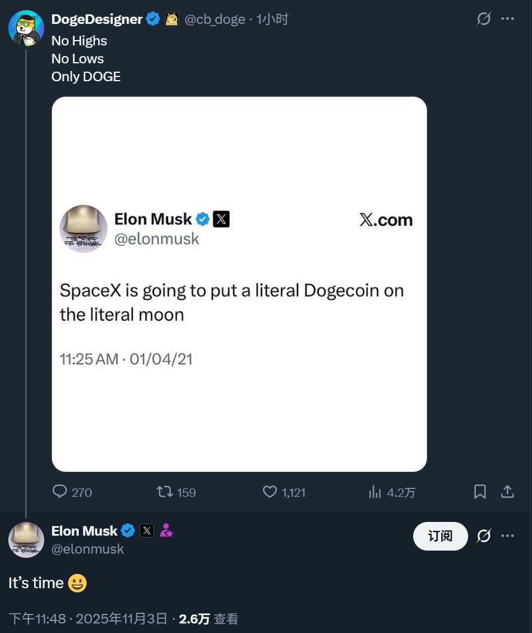
Task: Open DogeDesigner's profile avatar
Action: (x=26, y=27)
